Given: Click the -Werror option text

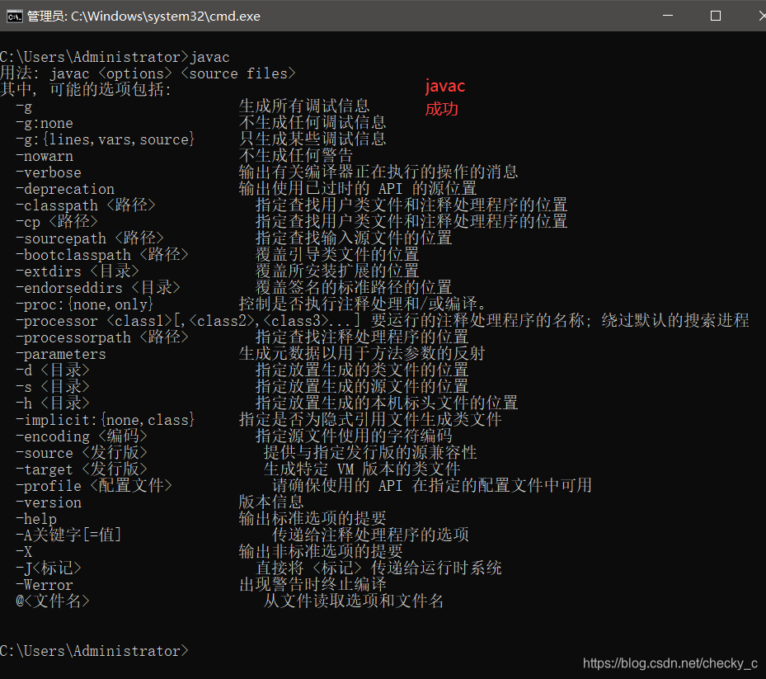Looking at the screenshot, I should click(x=45, y=585).
